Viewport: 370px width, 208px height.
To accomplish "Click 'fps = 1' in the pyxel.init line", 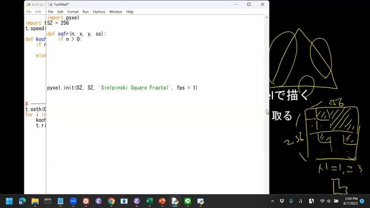I will pos(186,87).
